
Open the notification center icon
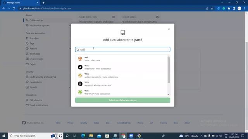click(243, 136)
